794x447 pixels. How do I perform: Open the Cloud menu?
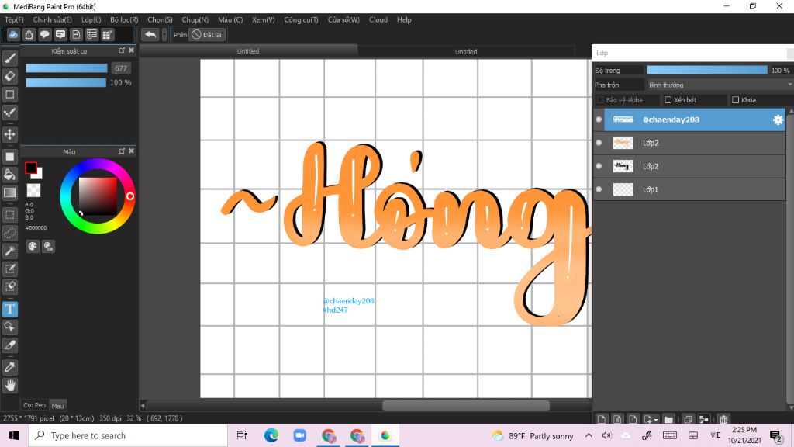pos(378,19)
